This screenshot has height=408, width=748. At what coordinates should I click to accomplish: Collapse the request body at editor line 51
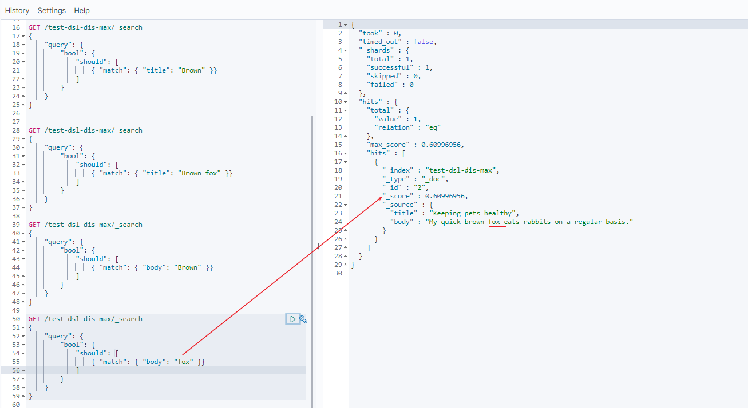[22, 327]
